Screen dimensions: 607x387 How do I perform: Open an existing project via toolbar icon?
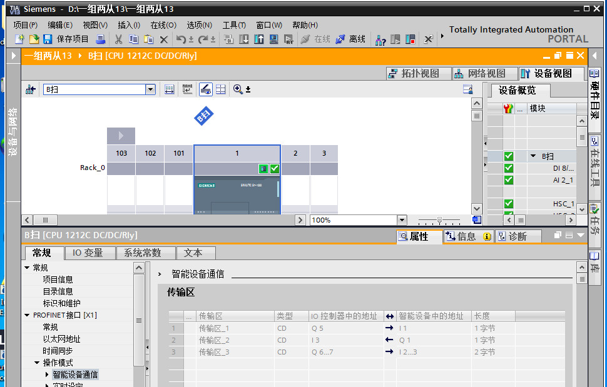(34, 39)
